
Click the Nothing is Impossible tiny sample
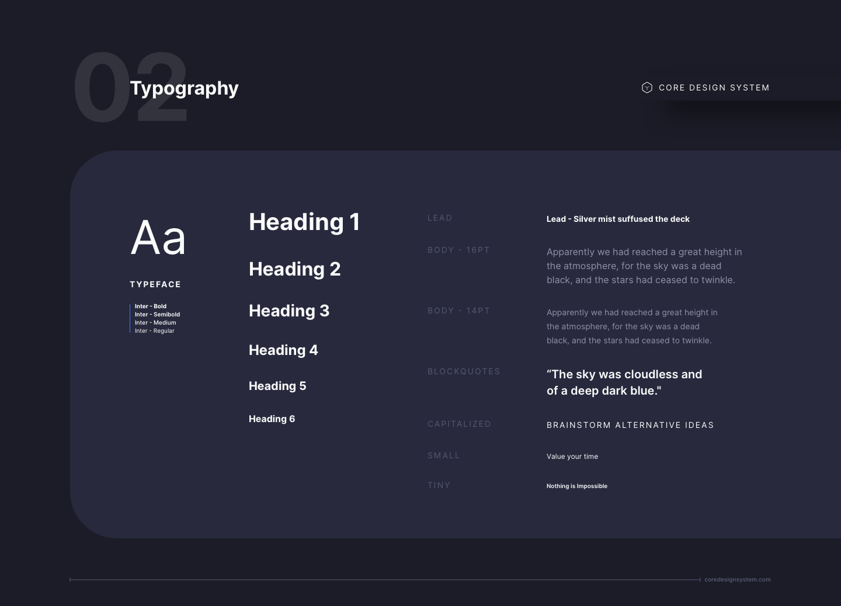577,486
